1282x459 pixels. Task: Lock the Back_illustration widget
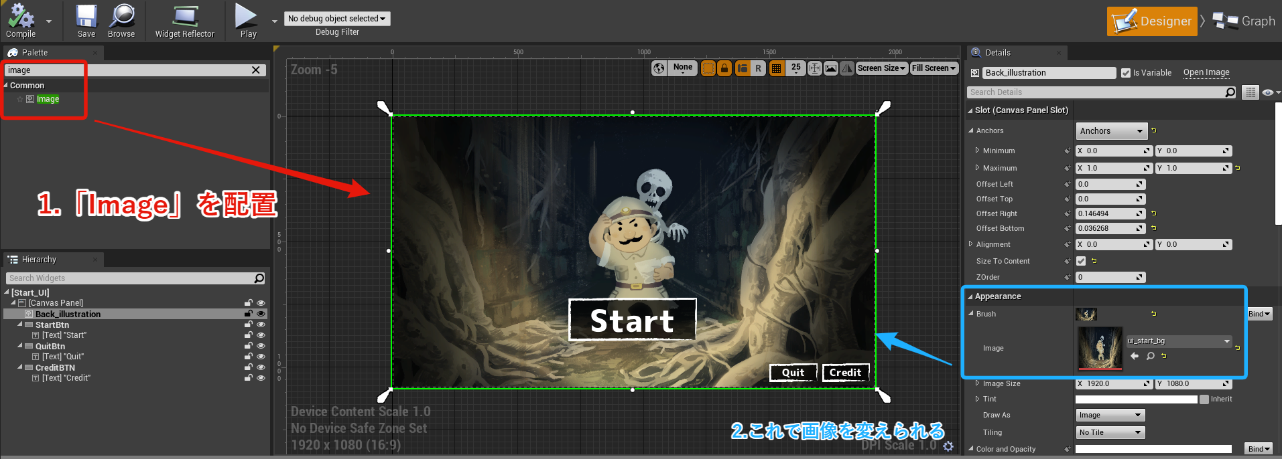click(248, 314)
